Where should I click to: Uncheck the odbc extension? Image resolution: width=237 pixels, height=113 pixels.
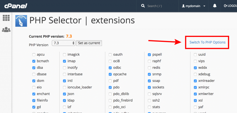(x=110, y=68)
